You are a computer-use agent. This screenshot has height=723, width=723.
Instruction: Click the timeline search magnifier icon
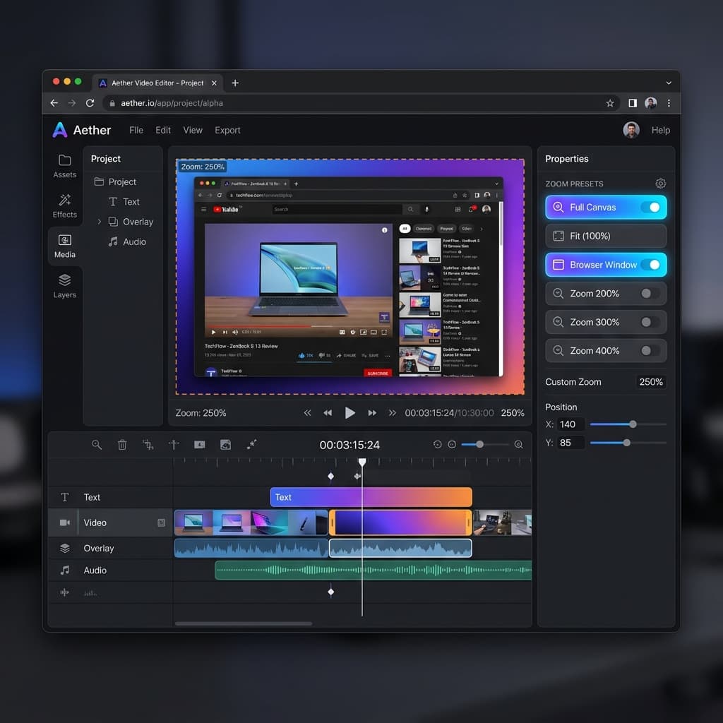pos(97,445)
